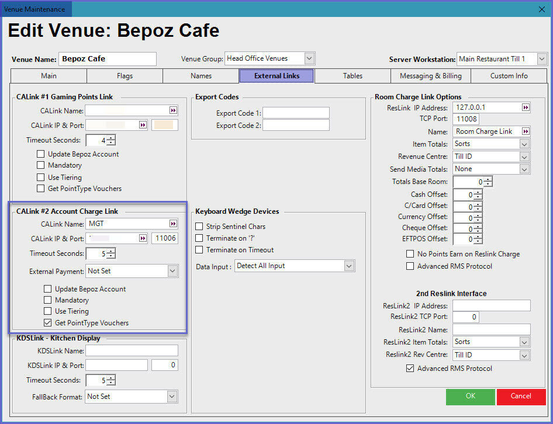Screen dimensions: 553x424
Task: Focus the Export Code 2 field
Action: click(296, 125)
